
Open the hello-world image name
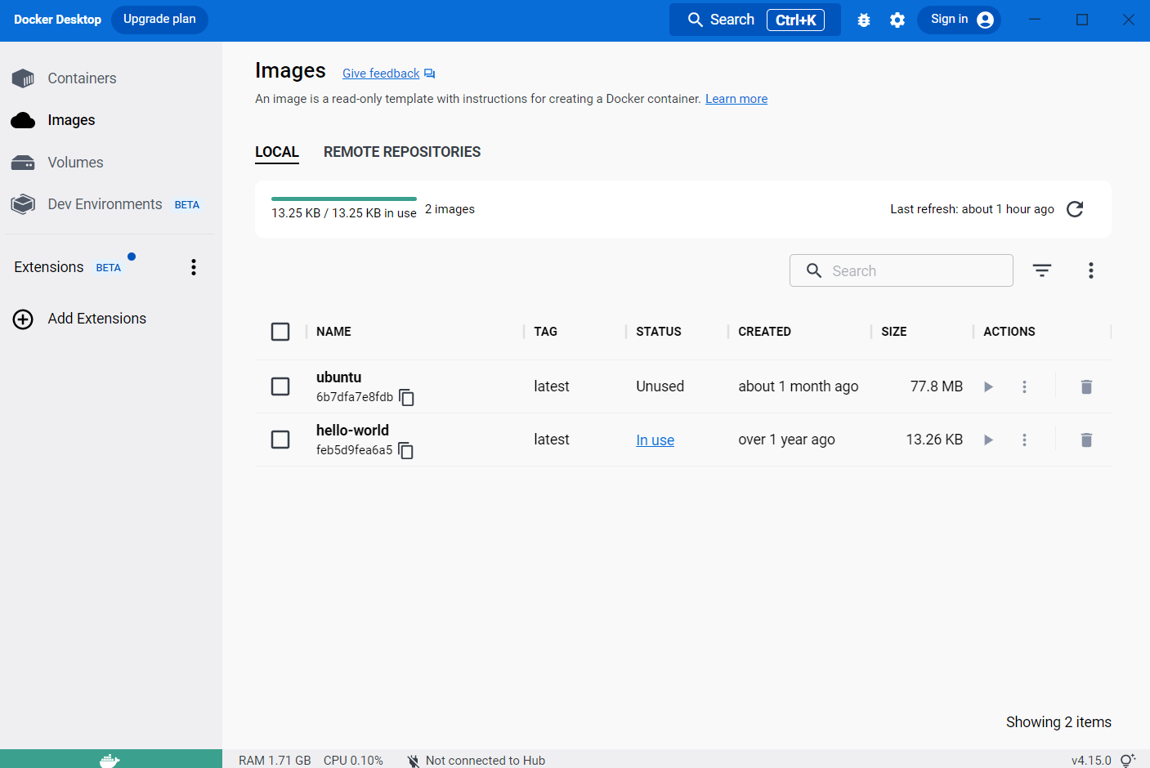pyautogui.click(x=352, y=431)
